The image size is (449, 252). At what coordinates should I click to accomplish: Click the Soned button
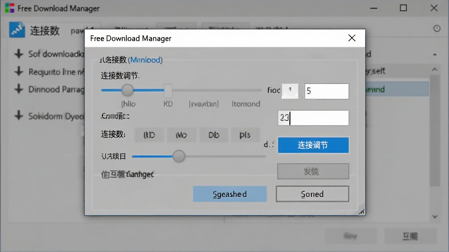click(312, 194)
